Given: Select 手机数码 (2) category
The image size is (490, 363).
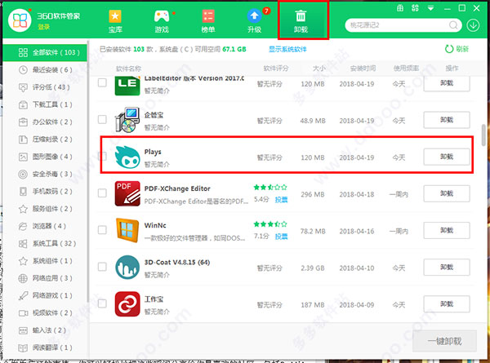Looking at the screenshot, I should coord(45,192).
